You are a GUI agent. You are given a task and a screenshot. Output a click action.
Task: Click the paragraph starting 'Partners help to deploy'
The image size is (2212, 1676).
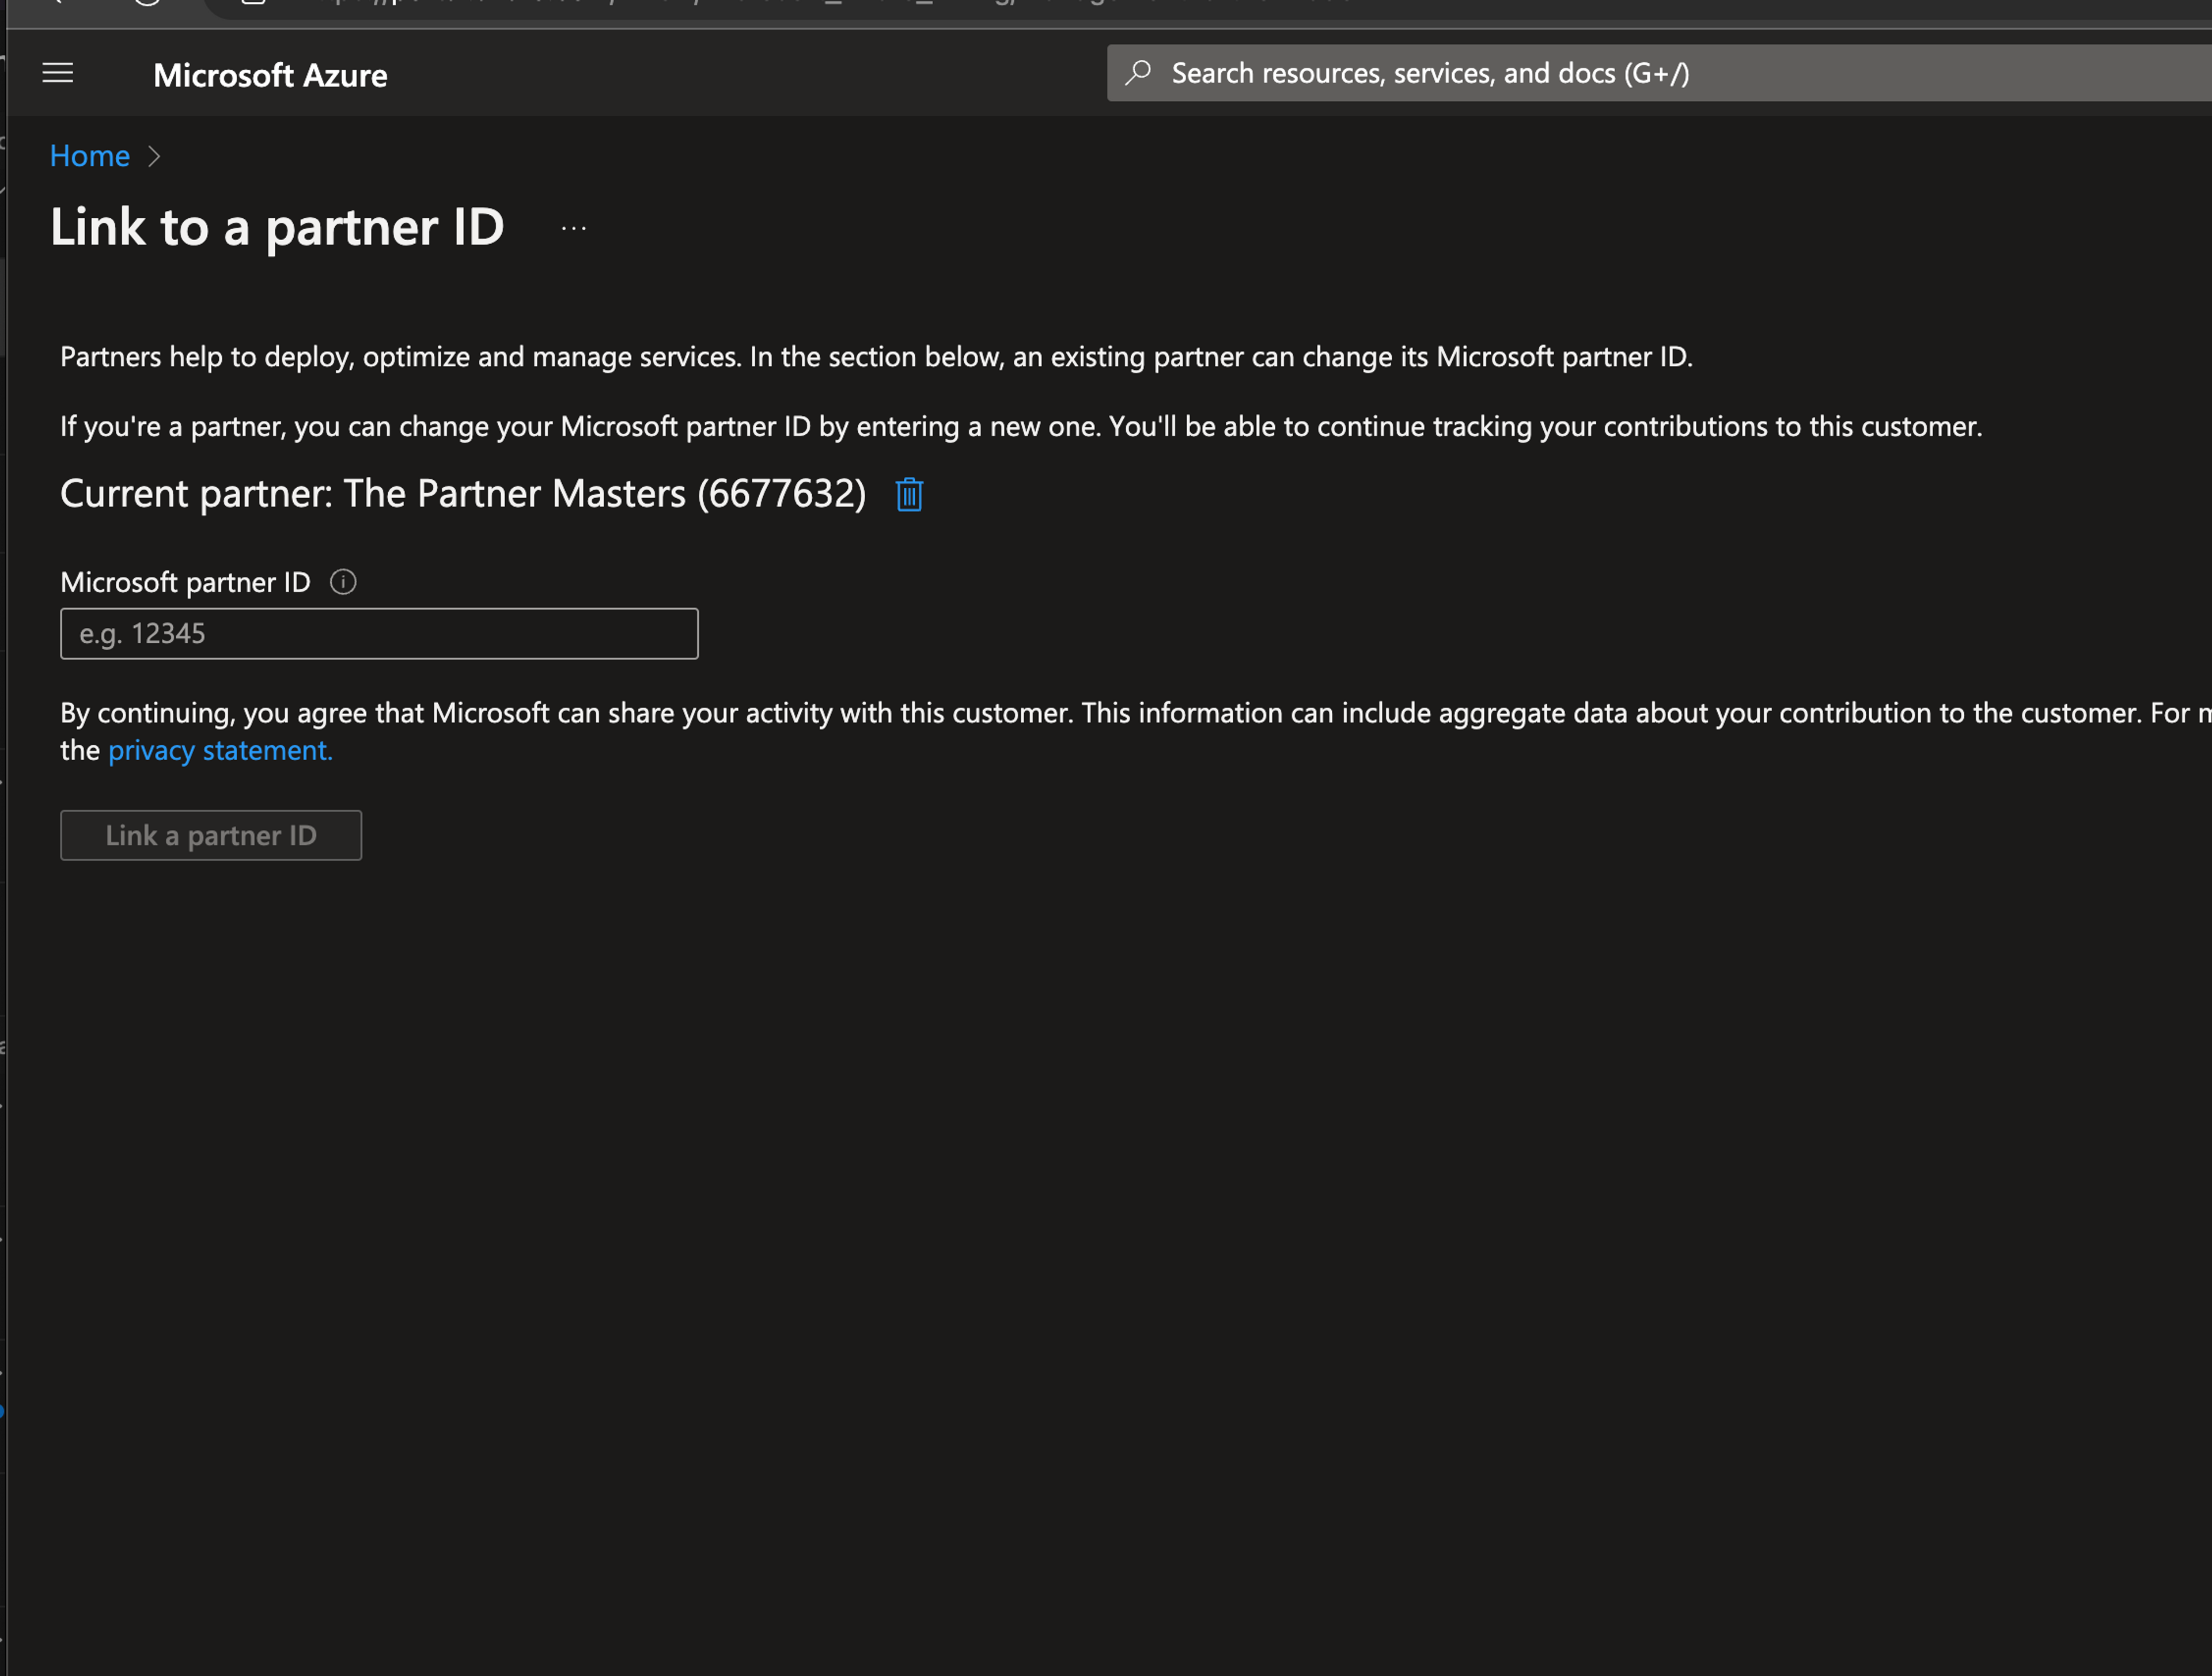click(876, 357)
